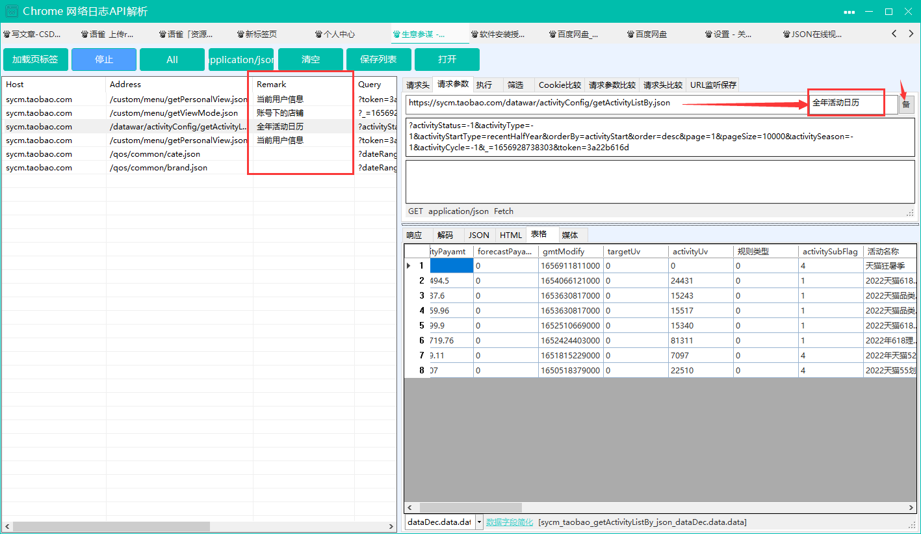Image resolution: width=921 pixels, height=534 pixels.
Task: Click the activityUv column header
Action: [701, 252]
